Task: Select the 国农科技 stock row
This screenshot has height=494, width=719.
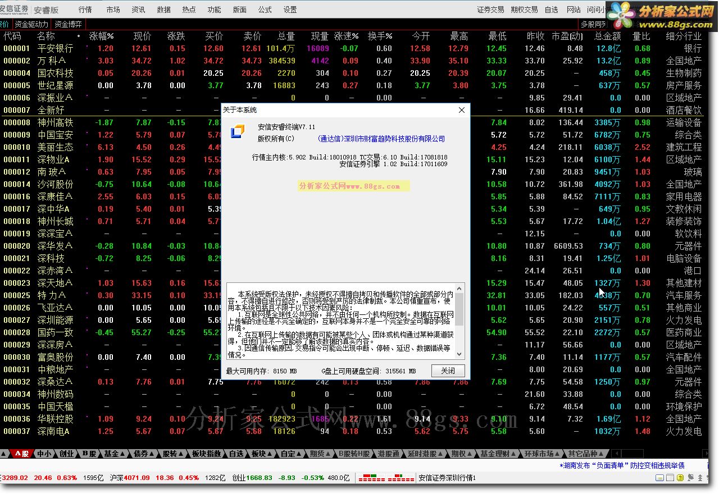Action: tap(353, 73)
